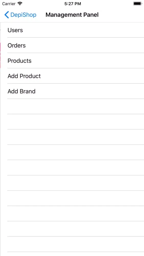Choose the Add Brand entry
This screenshot has width=144, height=256.
point(72,91)
